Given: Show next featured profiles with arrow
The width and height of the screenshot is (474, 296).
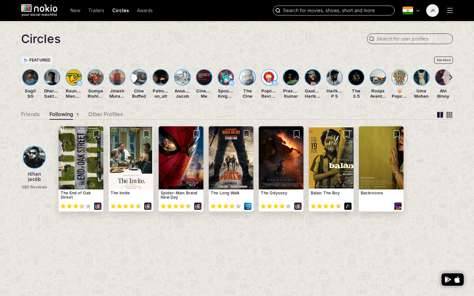Looking at the screenshot, I should click(451, 77).
